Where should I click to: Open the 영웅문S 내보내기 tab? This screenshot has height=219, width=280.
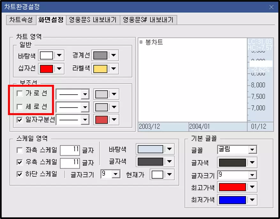93,20
